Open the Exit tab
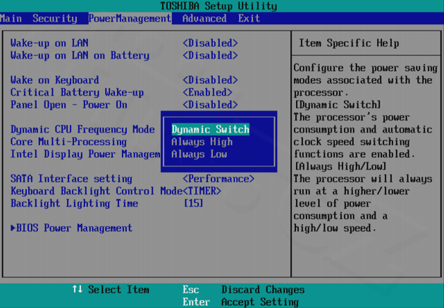This screenshot has height=308, width=444. click(249, 18)
